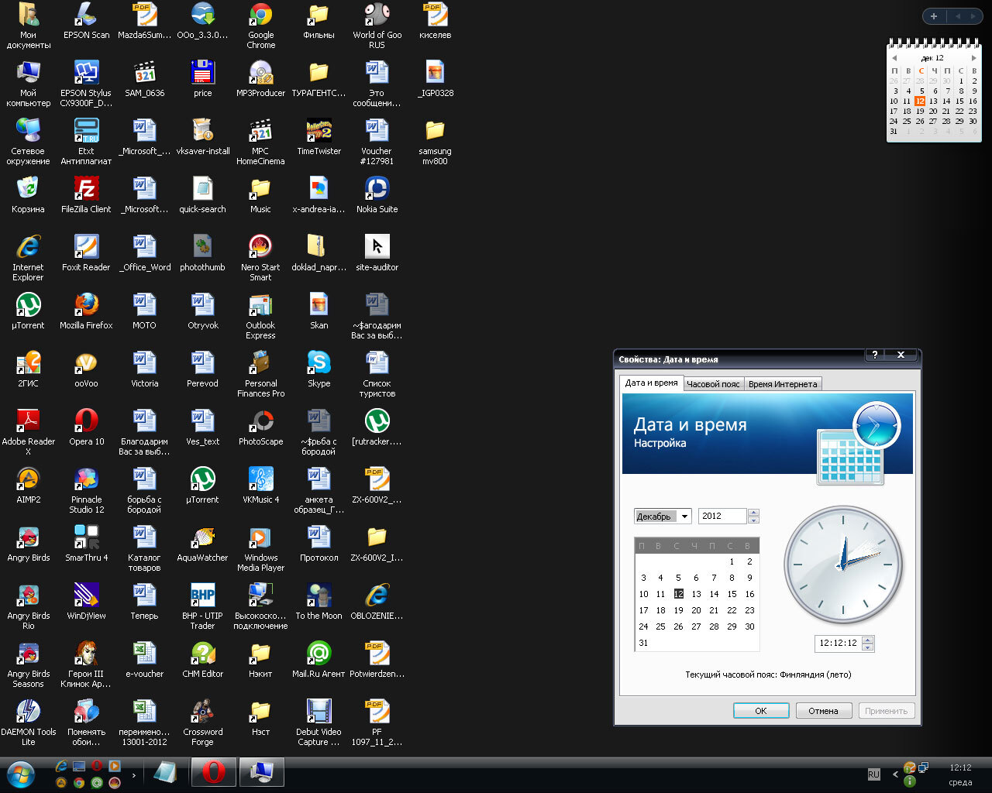Select the DAEMON Tools Lite icon
This screenshot has height=793, width=992.
tap(29, 723)
